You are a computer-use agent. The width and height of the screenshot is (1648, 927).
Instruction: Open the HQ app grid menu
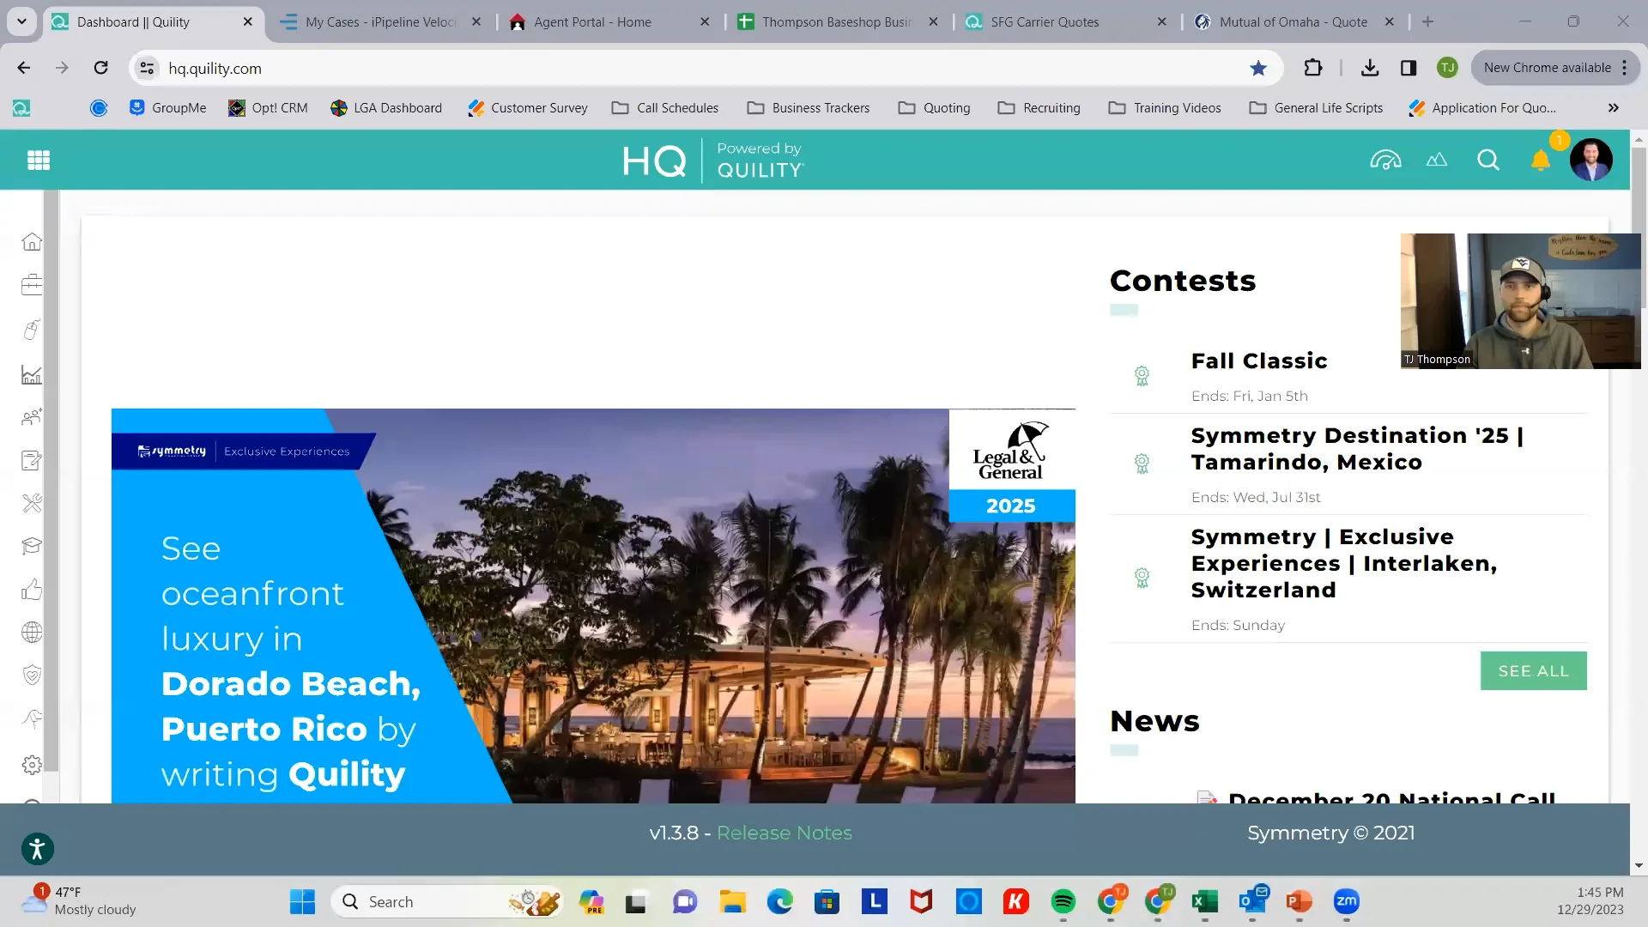[39, 160]
